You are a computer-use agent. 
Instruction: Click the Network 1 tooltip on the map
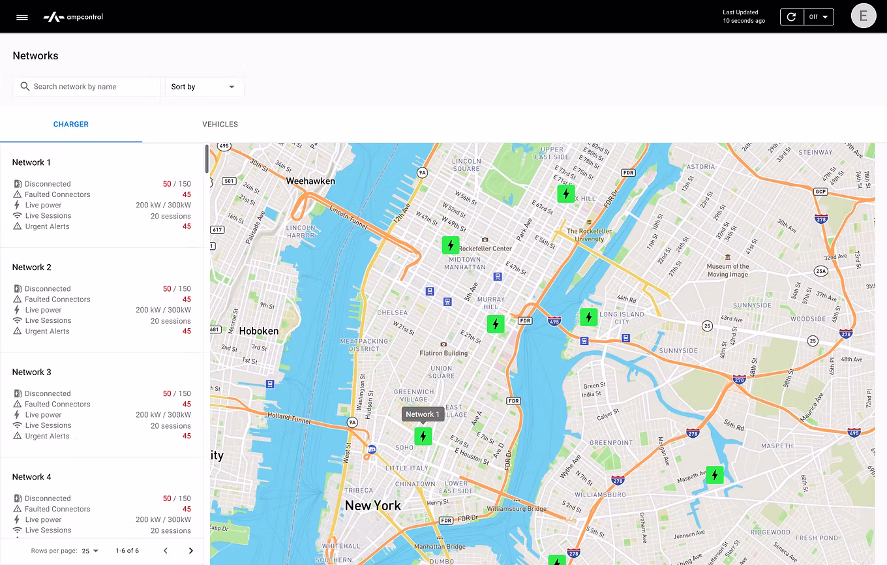pyautogui.click(x=423, y=414)
